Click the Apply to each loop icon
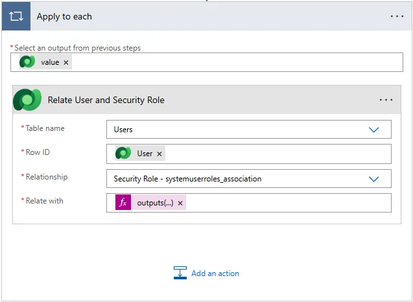413x302 pixels. (x=16, y=16)
